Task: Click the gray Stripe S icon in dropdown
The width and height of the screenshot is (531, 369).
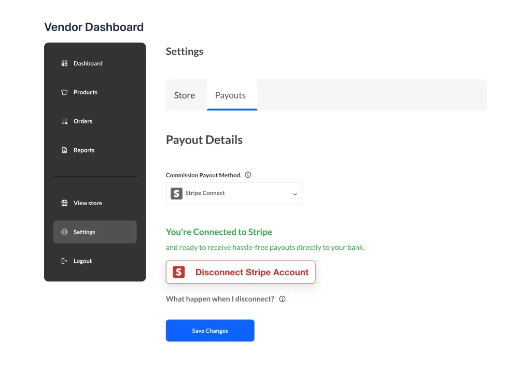Action: (176, 193)
